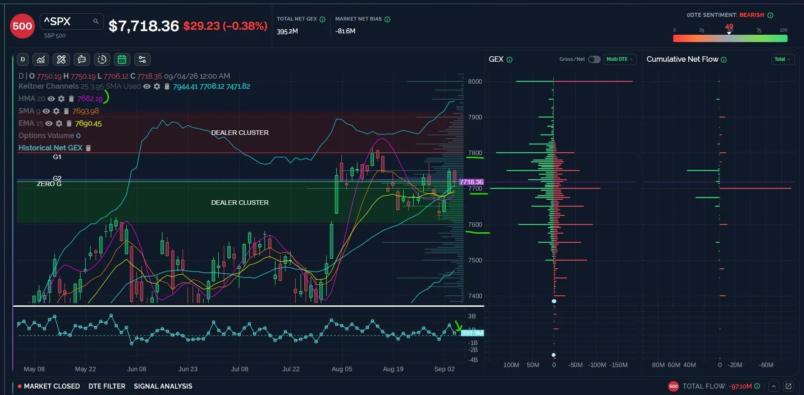Image resolution: width=804 pixels, height=395 pixels.
Task: Open the SIGNAL ANALYSIS tab
Action: point(163,386)
